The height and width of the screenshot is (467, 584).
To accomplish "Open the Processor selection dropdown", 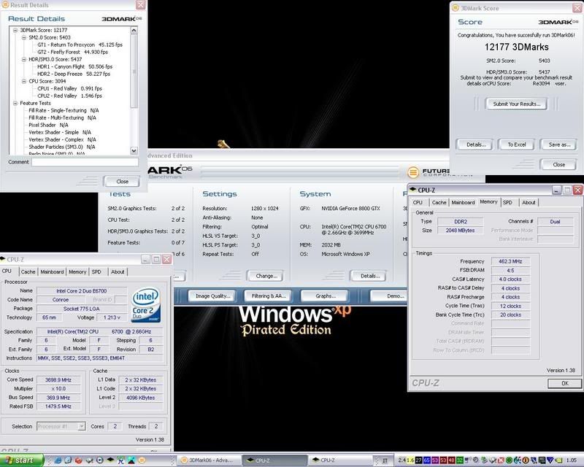I will pos(61,426).
